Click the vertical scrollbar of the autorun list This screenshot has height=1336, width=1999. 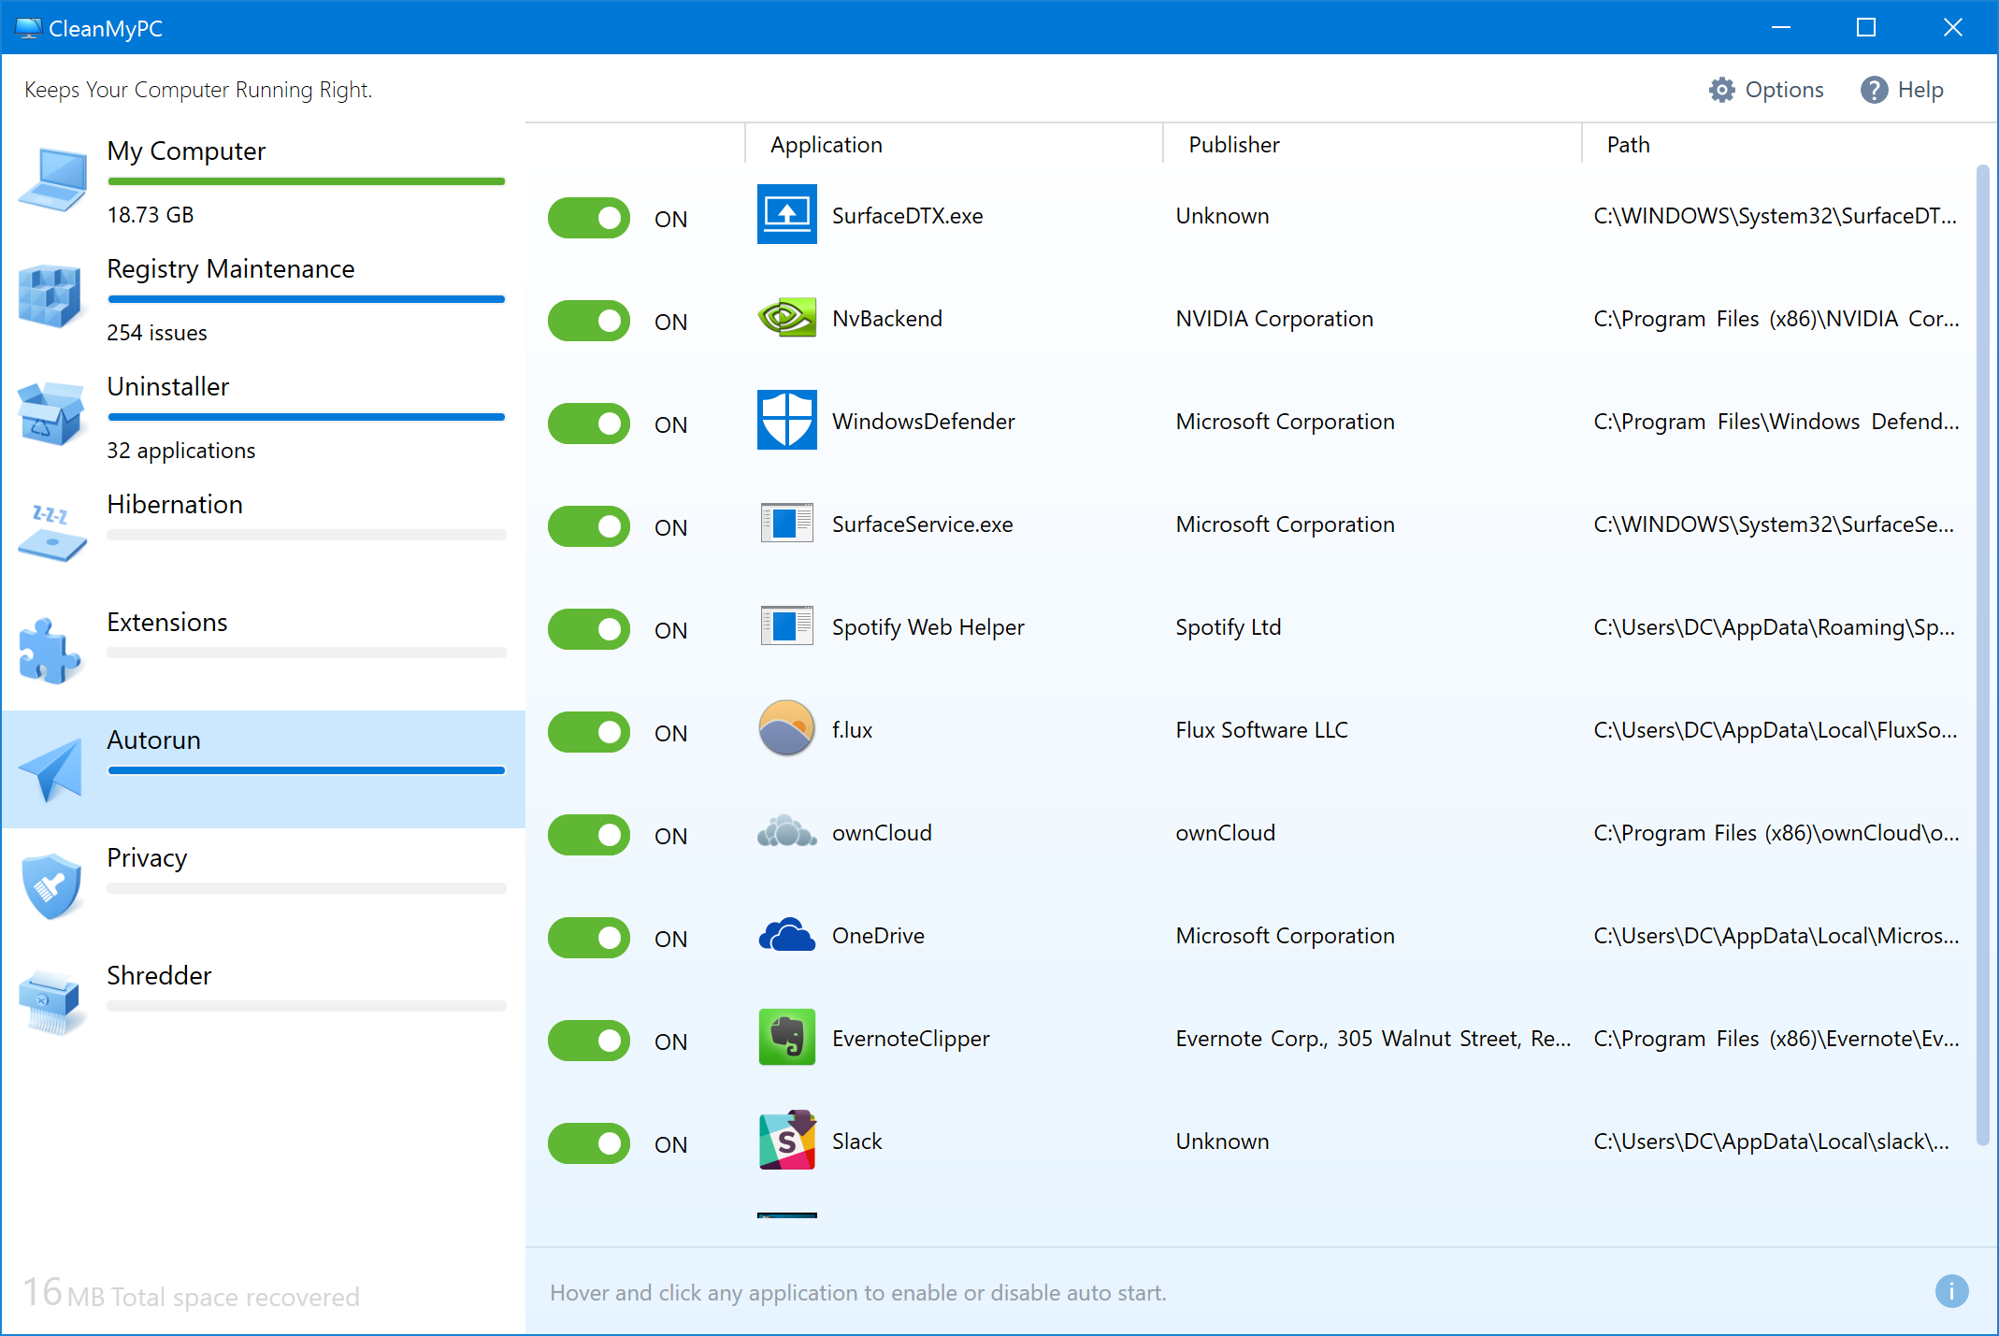[x=1981, y=654]
